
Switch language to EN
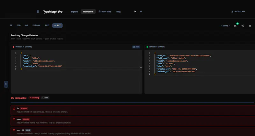pos(135,11)
